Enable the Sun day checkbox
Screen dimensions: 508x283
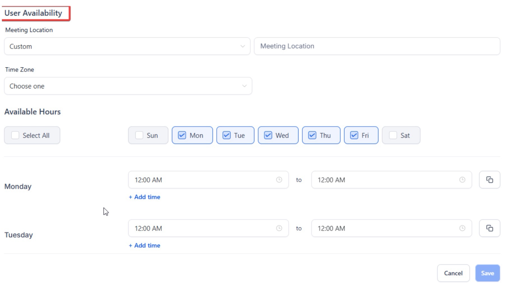point(139,135)
